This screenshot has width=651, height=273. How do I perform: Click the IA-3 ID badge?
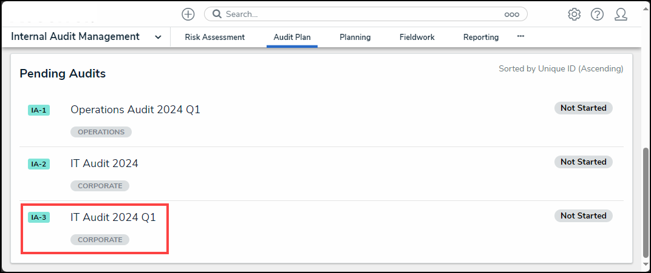39,218
